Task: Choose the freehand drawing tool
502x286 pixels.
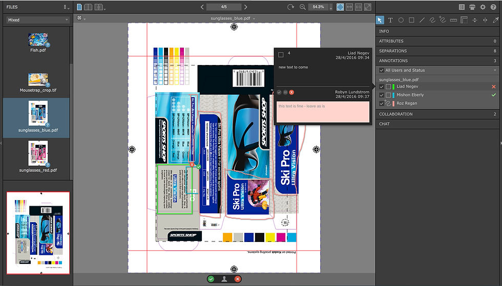Action: (432, 20)
